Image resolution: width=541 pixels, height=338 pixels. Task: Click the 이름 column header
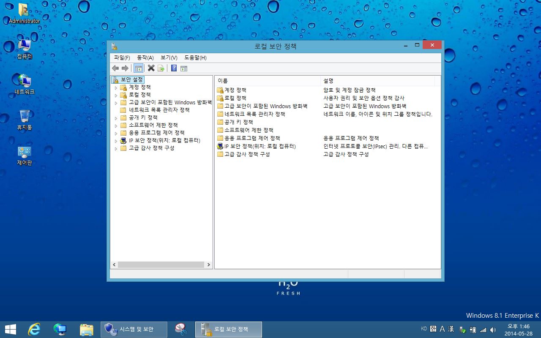click(268, 81)
